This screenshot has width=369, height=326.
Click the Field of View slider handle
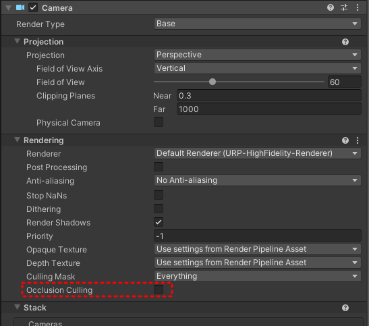click(x=212, y=82)
